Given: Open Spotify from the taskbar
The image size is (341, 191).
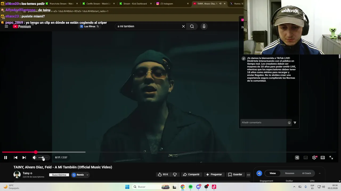Looking at the screenshot, I should [x=190, y=187].
